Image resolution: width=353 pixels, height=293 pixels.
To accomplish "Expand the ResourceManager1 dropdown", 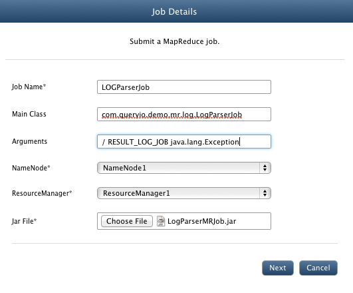I will tap(184, 193).
